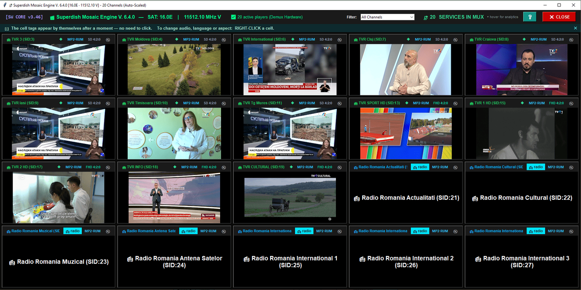Image resolution: width=581 pixels, height=290 pixels.
Task: Click the mute icon in TVR SPORT HD header
Action: (x=455, y=103)
